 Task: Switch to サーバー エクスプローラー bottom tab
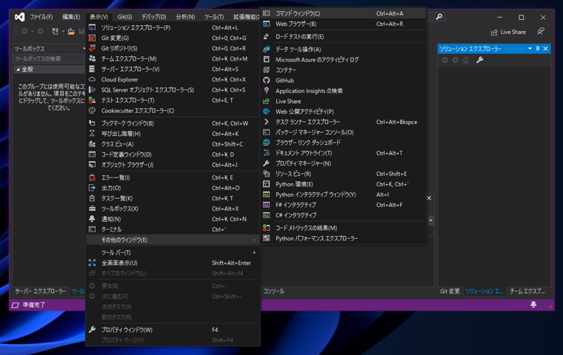tap(41, 291)
